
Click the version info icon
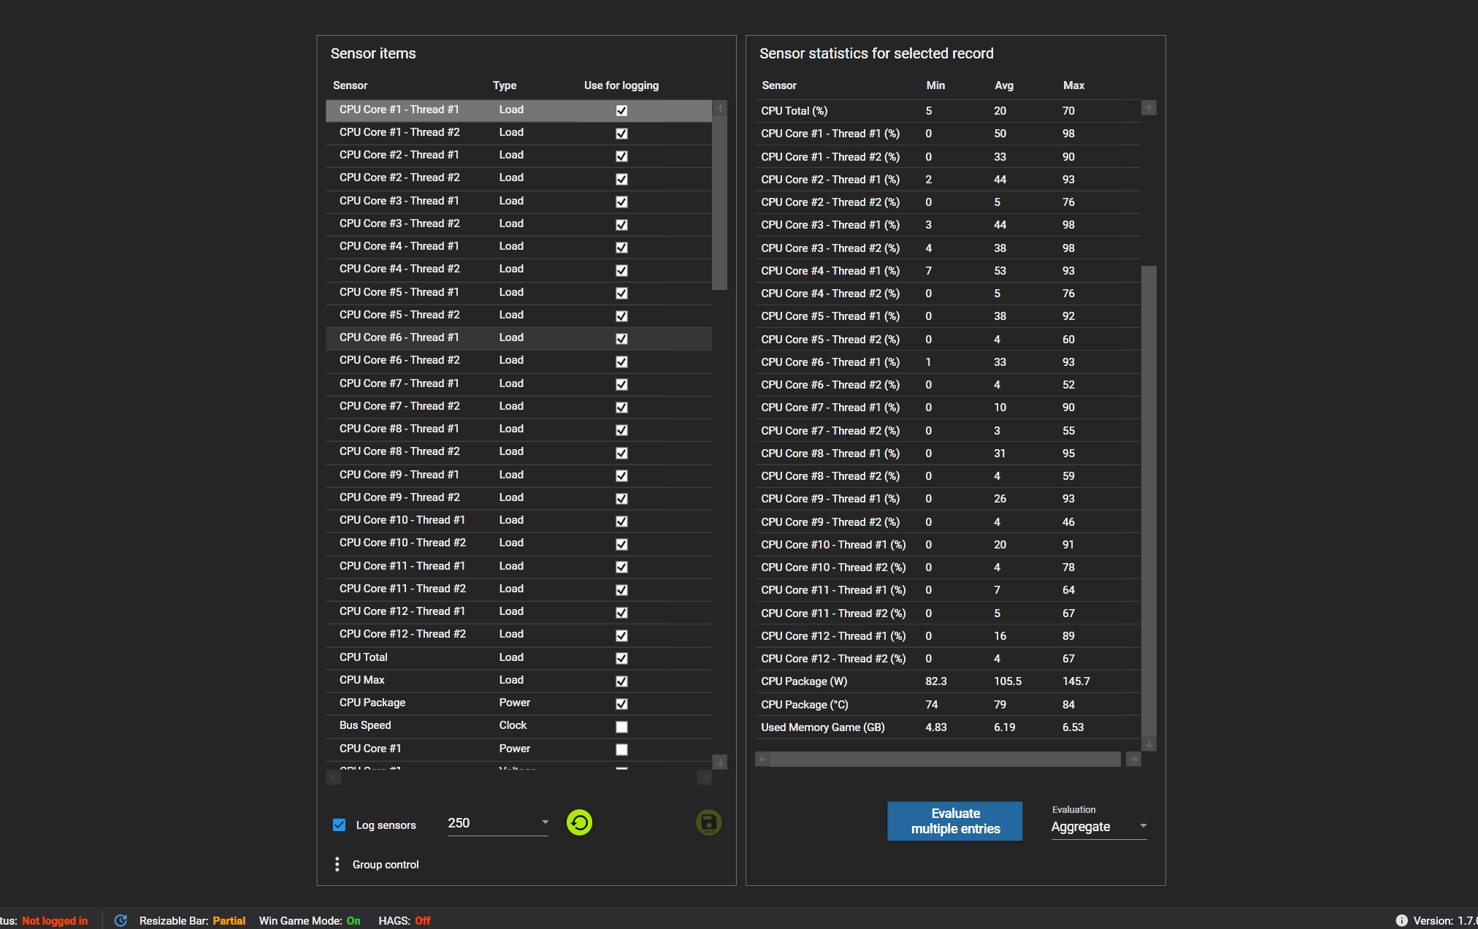(x=1401, y=920)
